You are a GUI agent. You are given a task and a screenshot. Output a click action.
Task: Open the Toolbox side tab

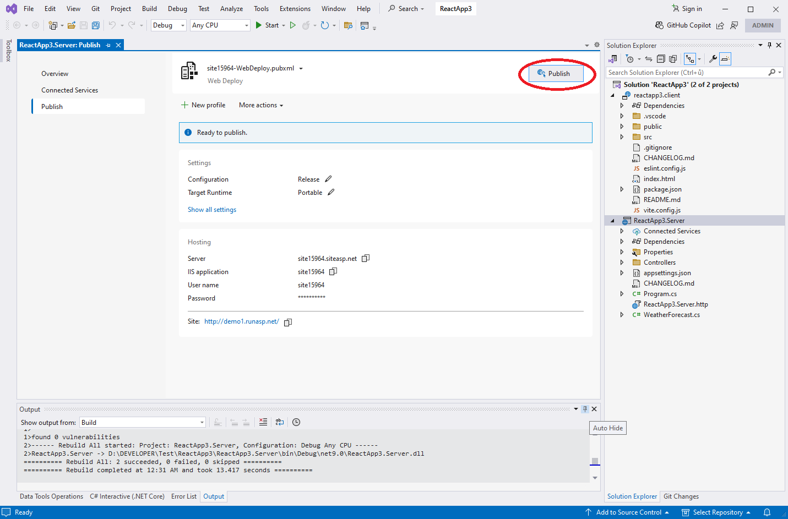point(8,51)
